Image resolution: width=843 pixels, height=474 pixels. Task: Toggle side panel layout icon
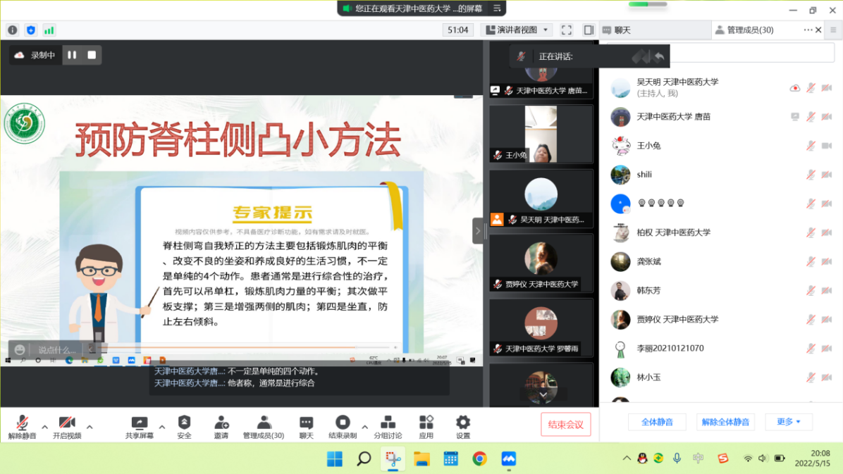(x=589, y=30)
